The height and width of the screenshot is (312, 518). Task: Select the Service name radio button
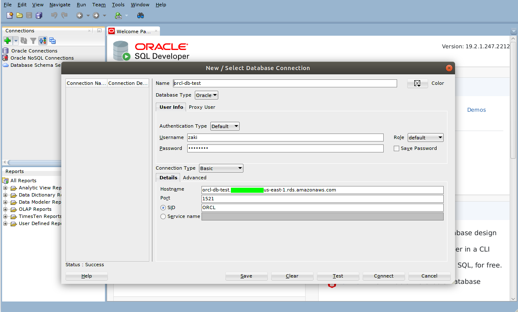pos(163,217)
